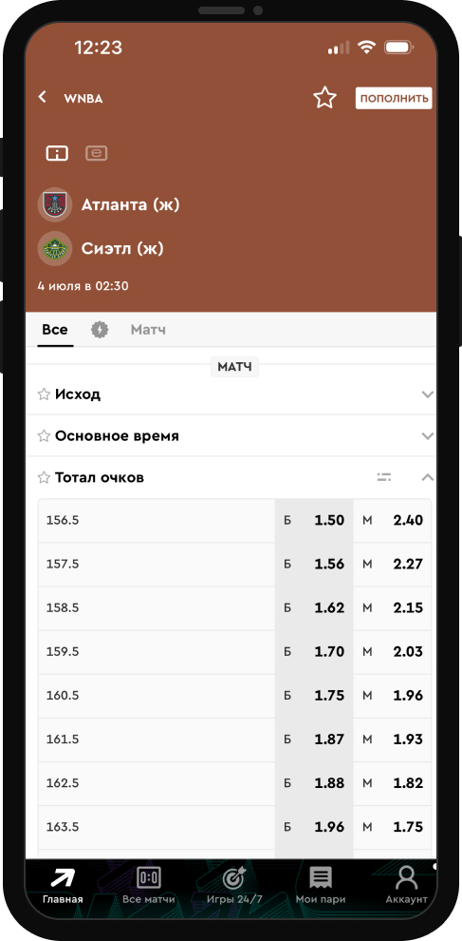Bet over 157.5 at 1.56
The image size is (462, 941).
click(x=314, y=564)
